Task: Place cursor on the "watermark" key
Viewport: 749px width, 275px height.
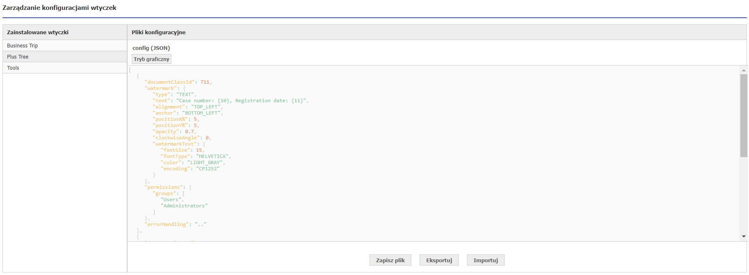Action: [161, 89]
